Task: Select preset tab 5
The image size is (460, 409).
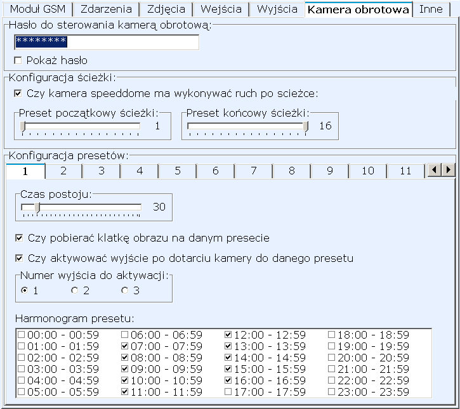Action: [178, 171]
